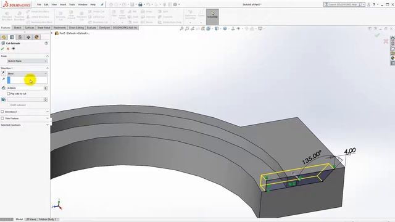Viewport: 395px width, 222px height.
Task: Switch to the PropertyManager tab icon
Action: click(12, 37)
